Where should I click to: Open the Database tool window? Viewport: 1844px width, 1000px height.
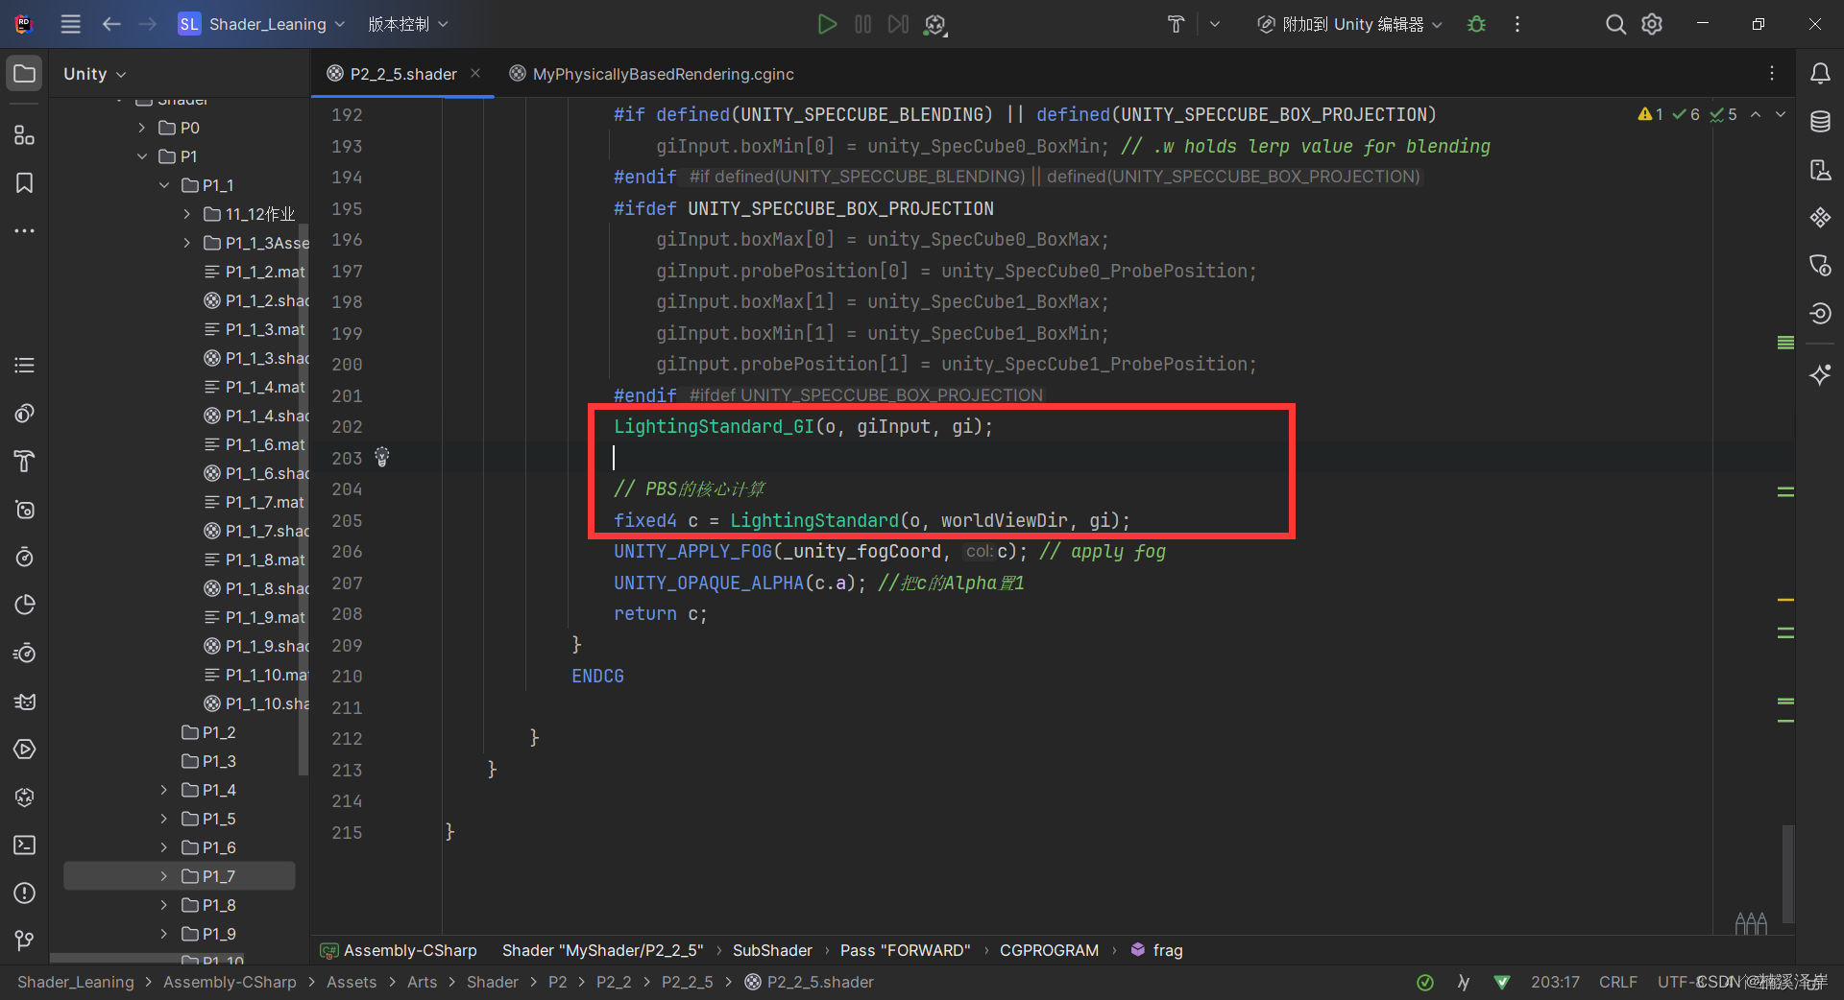click(1821, 122)
